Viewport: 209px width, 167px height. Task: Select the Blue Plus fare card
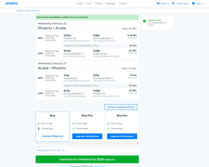click(x=87, y=127)
